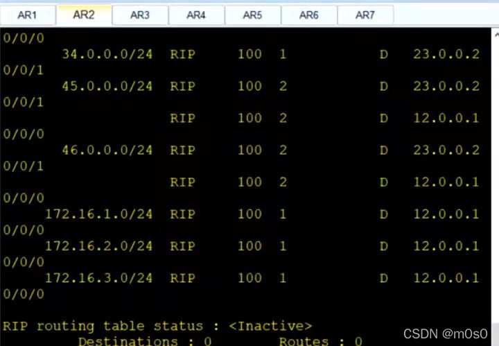
Task: Click 'Routes : 0' text
Action: 320,342
